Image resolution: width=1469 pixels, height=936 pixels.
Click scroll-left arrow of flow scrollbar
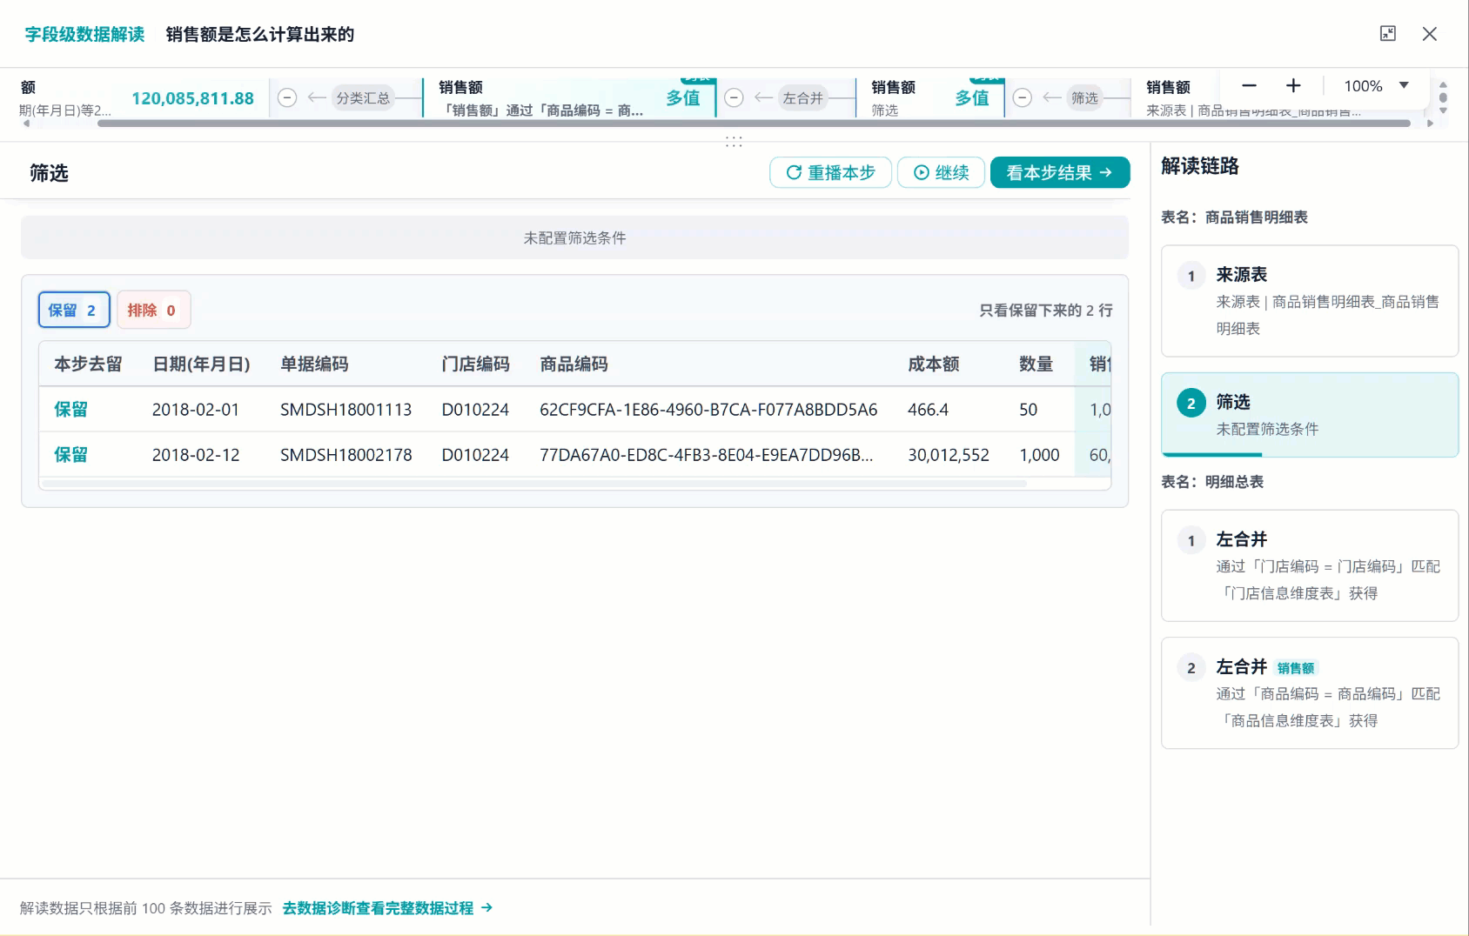26,124
